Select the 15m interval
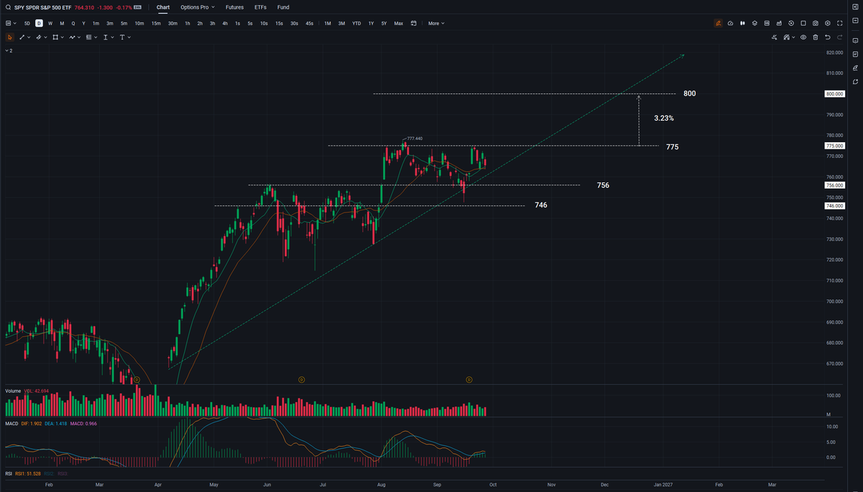The width and height of the screenshot is (863, 492). pyautogui.click(x=156, y=23)
